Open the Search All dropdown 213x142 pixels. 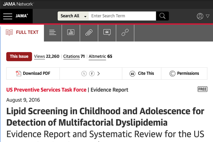pos(73,16)
